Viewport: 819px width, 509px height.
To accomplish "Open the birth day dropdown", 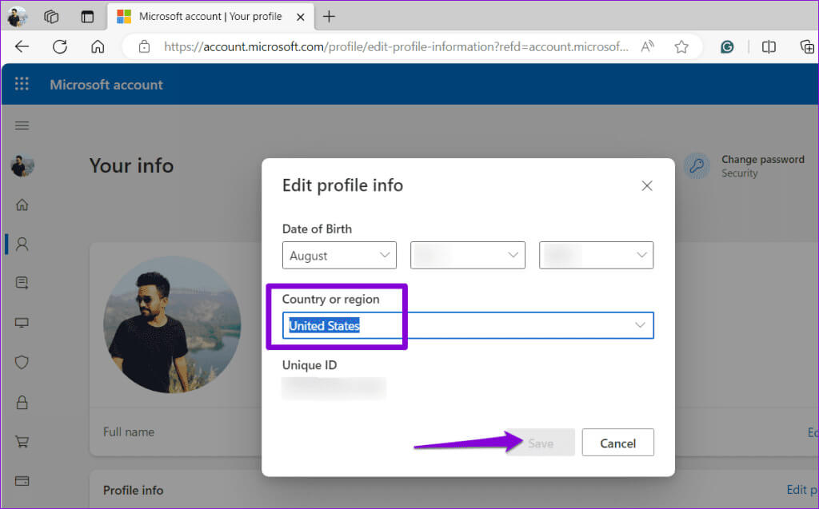I will click(467, 255).
